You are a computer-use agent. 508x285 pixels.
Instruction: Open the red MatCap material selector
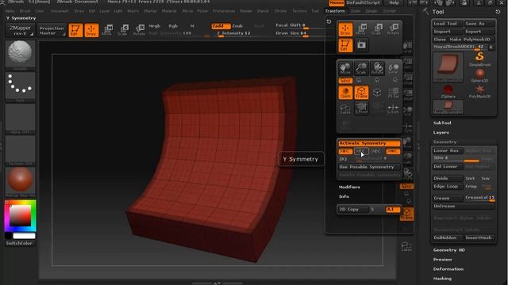point(20,181)
